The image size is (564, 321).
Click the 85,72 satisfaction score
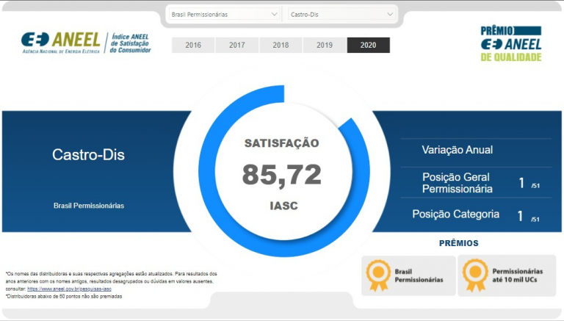[282, 175]
